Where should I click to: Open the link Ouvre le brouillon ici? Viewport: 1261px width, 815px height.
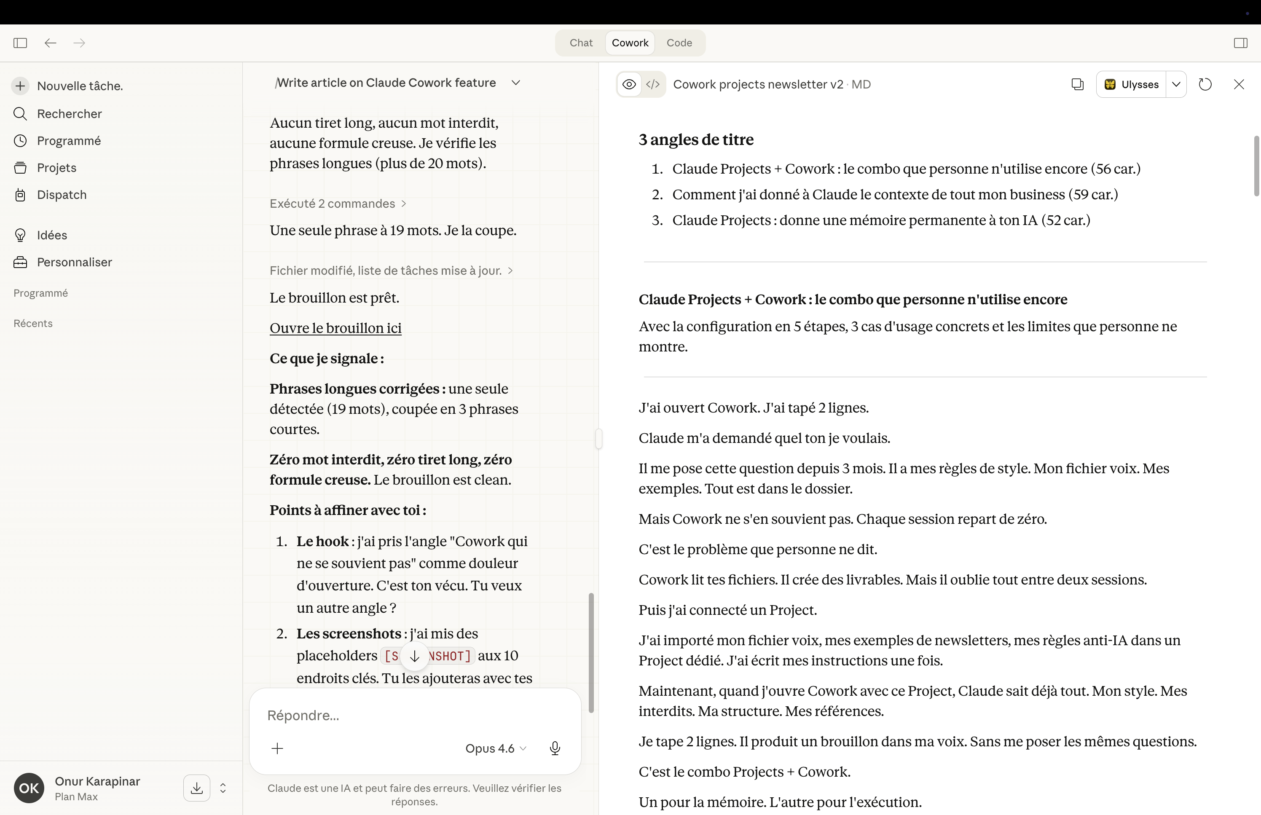[335, 328]
